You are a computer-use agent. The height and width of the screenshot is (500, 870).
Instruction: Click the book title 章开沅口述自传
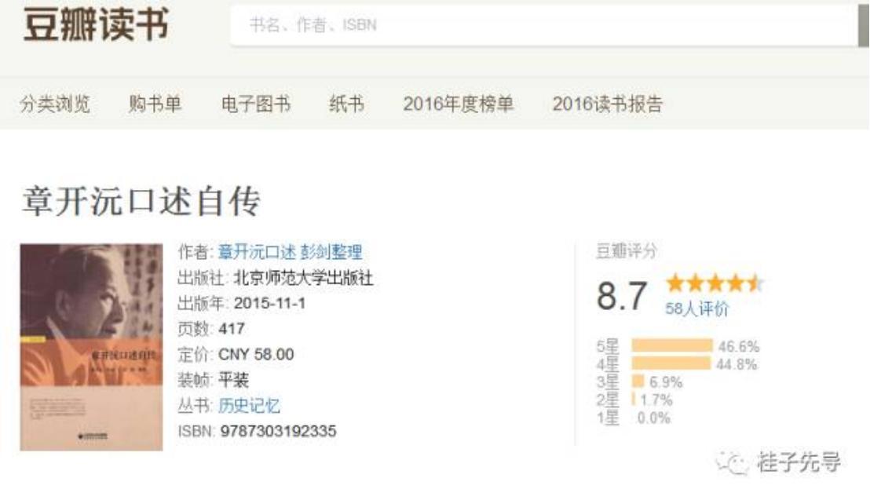(140, 203)
